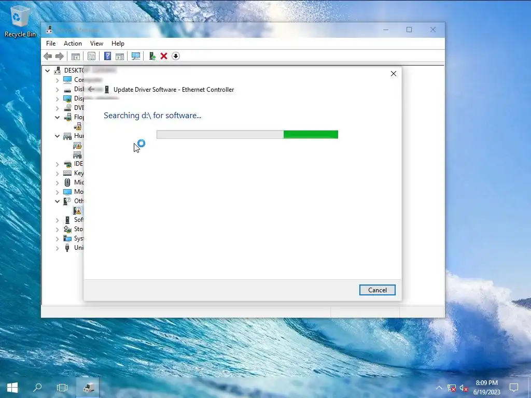531x398 pixels.
Task: Click the Forward arrow in Device Manager toolbar
Action: pos(59,56)
